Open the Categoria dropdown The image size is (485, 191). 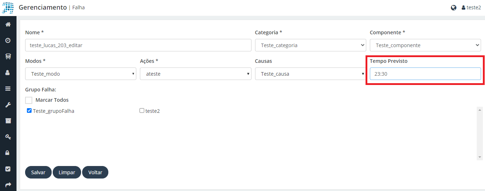311,45
